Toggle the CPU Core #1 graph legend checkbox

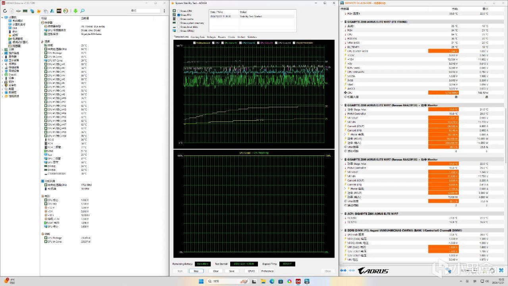(x=223, y=43)
